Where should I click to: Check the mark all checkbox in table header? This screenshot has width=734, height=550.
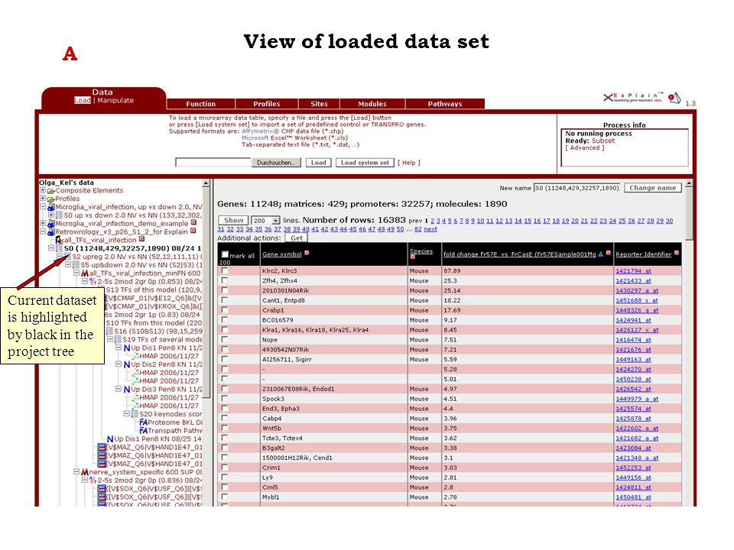pos(225,255)
